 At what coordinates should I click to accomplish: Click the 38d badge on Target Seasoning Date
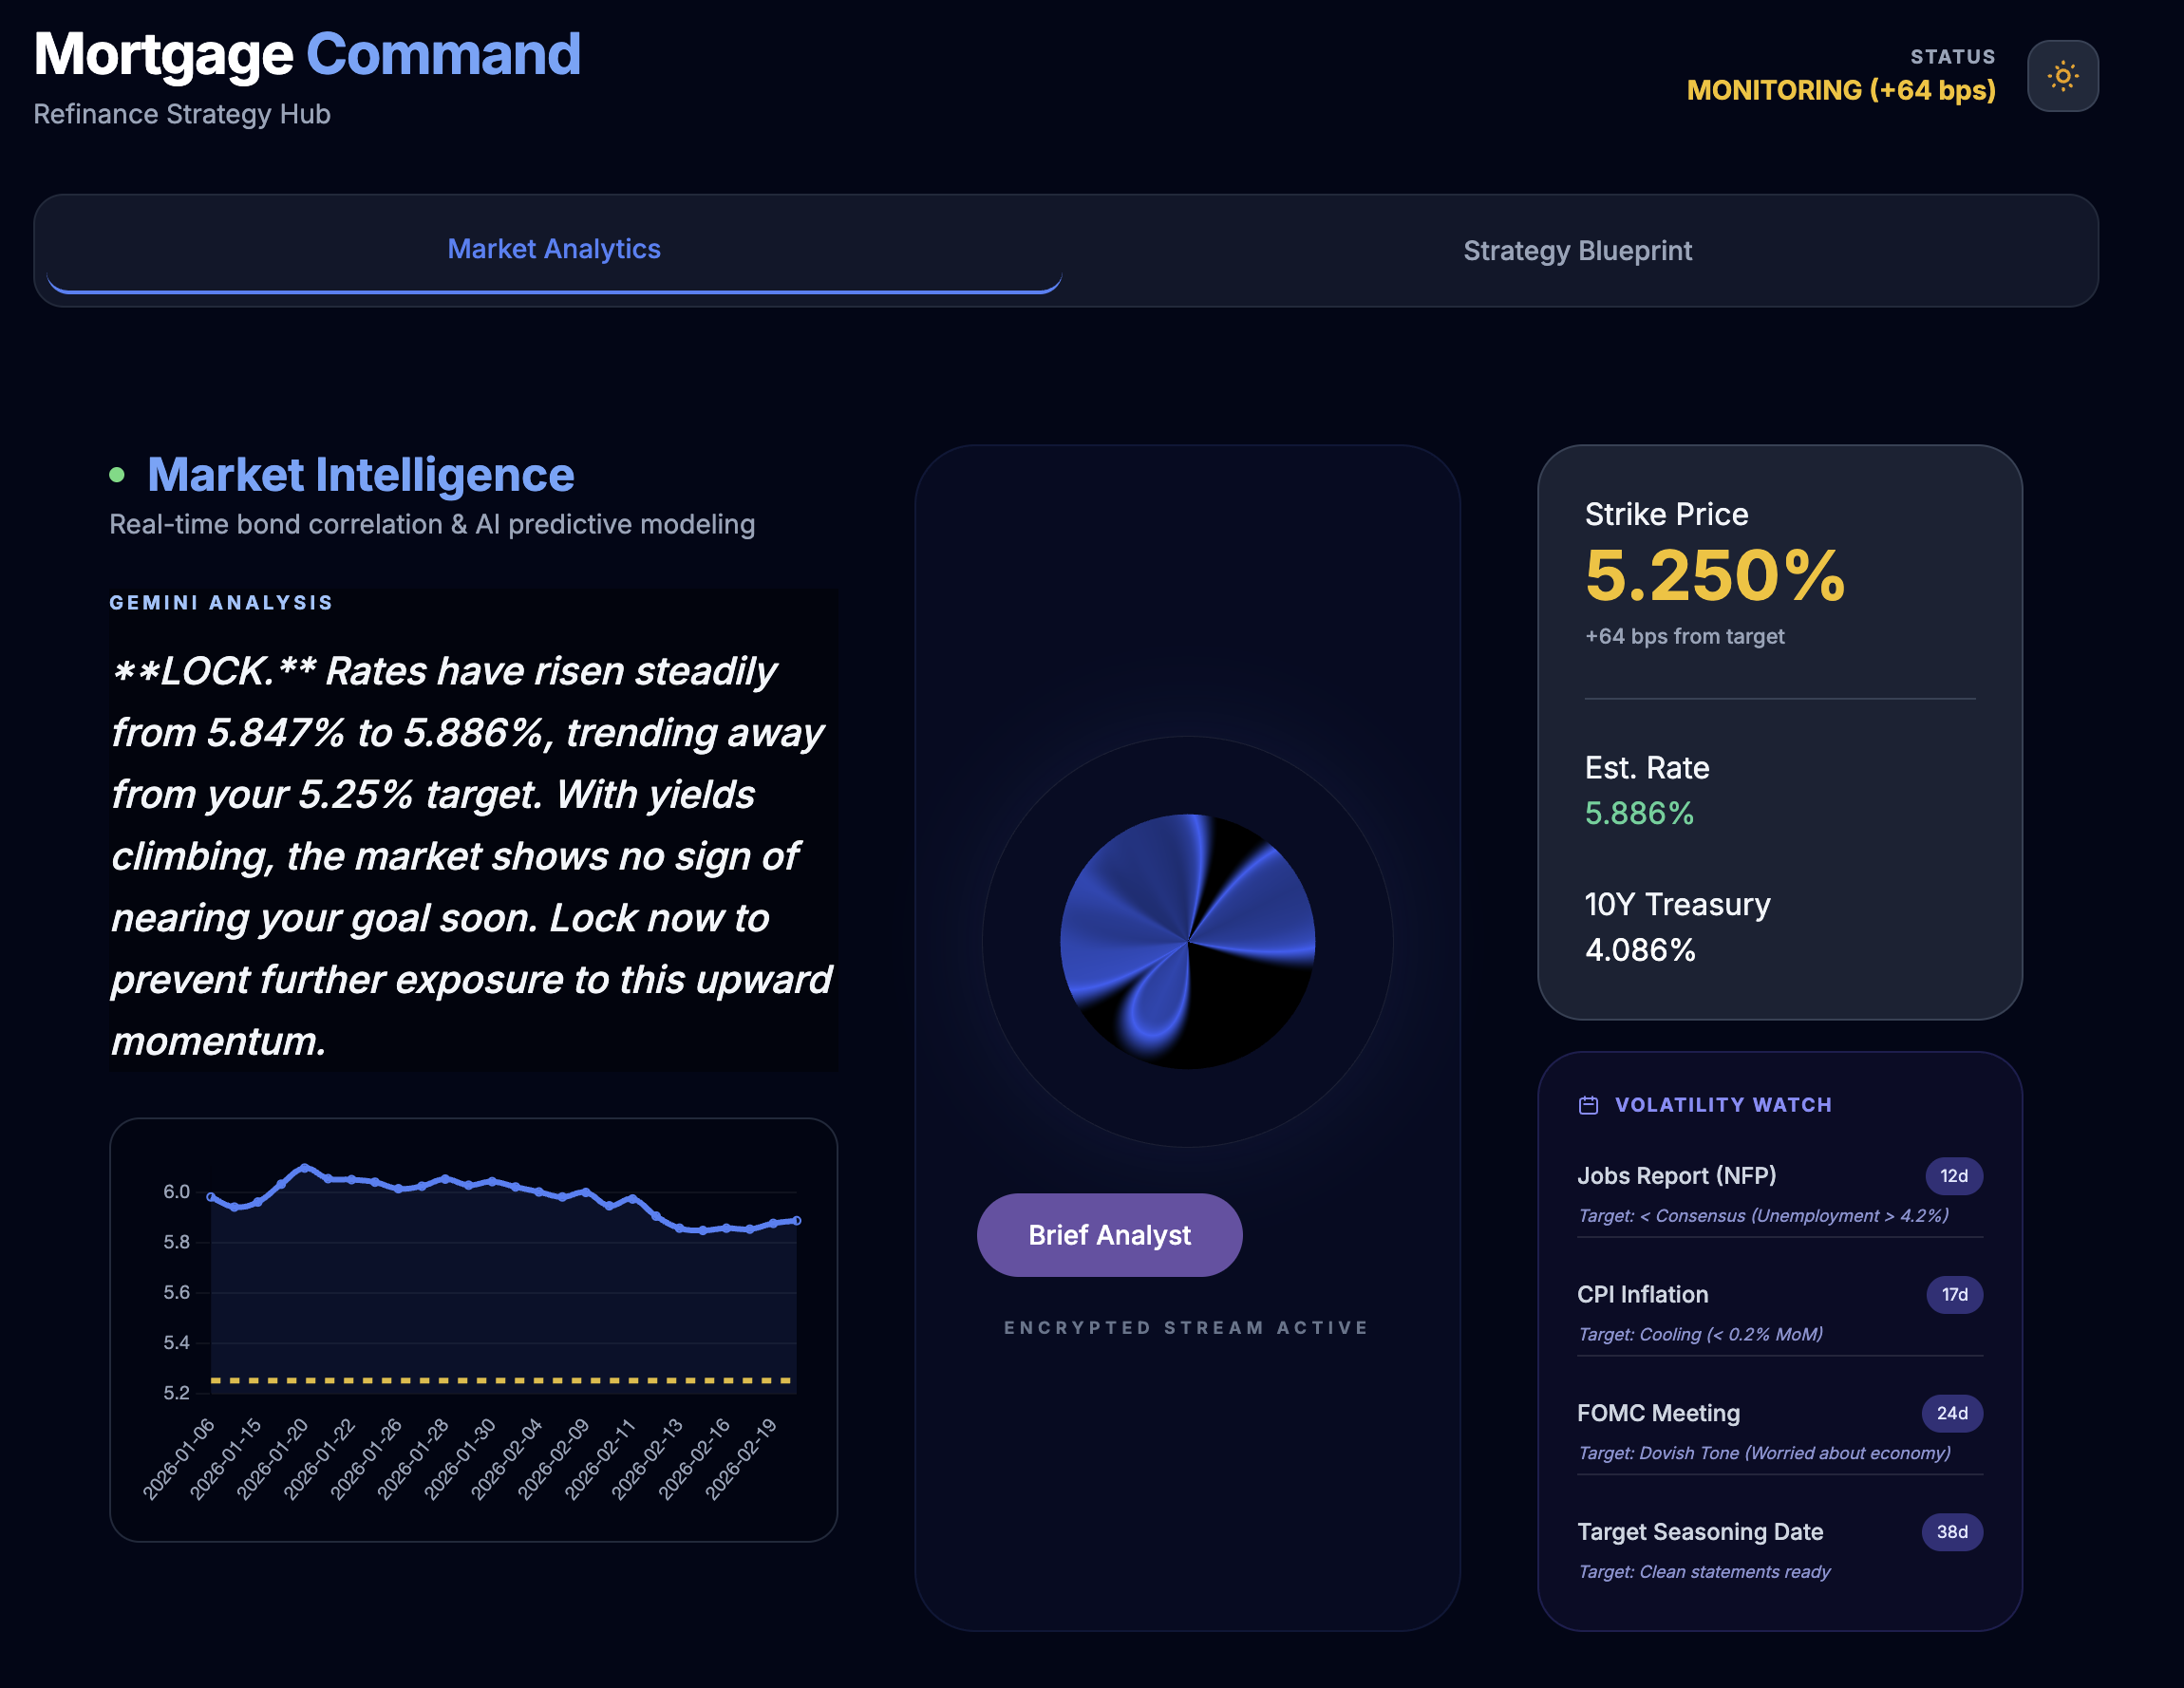coord(1951,1532)
